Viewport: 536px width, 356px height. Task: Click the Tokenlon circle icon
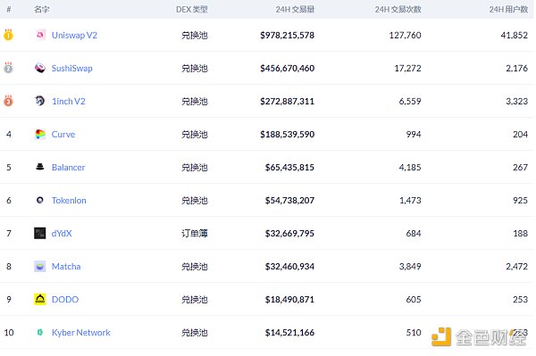(40, 200)
